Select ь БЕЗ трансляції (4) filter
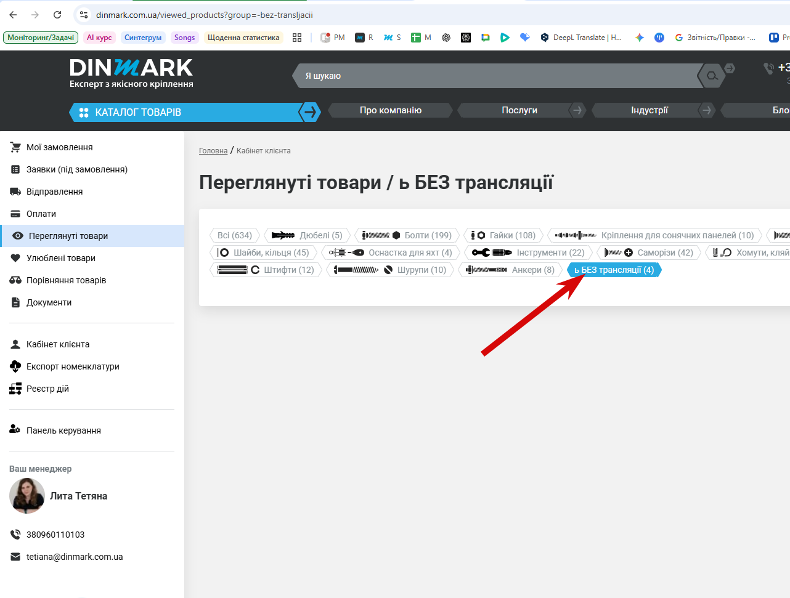The width and height of the screenshot is (790, 598). [614, 270]
